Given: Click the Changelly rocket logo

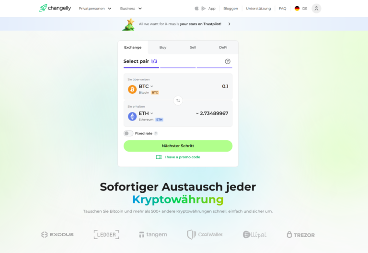Looking at the screenshot, I should pos(43,8).
